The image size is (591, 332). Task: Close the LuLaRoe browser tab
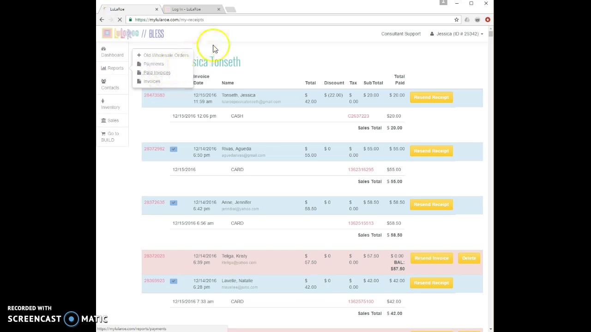point(157,9)
